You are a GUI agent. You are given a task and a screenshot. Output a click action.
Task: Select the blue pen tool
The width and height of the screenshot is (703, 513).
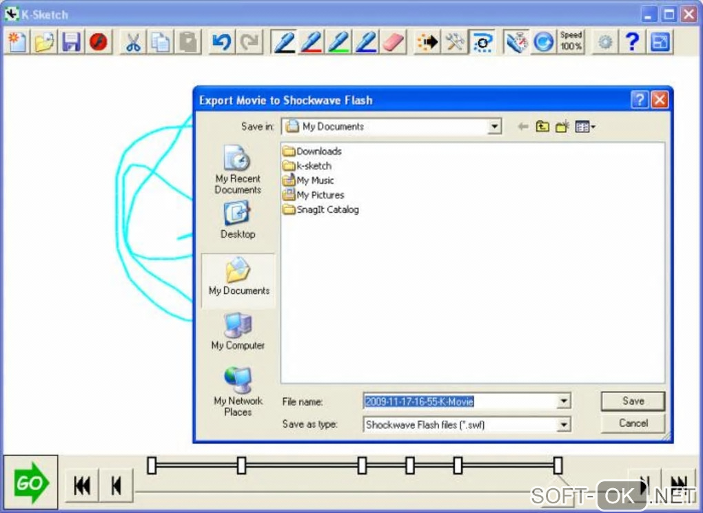366,43
